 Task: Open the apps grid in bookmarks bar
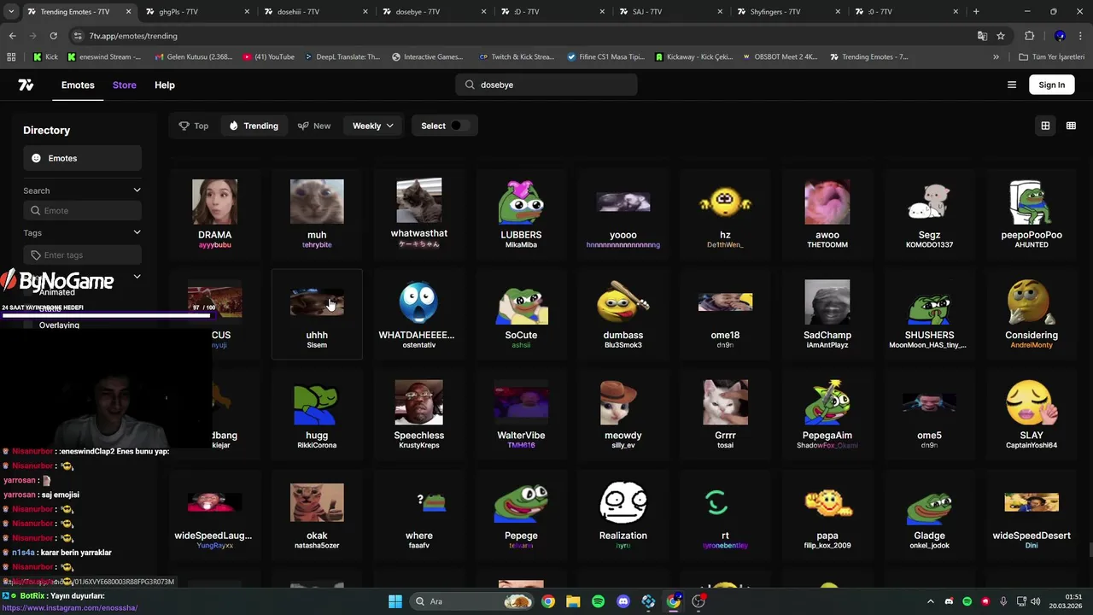(11, 56)
